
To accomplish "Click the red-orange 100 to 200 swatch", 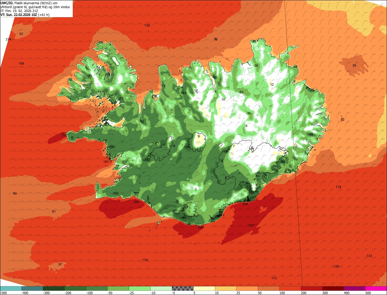I will (x=290, y=288).
